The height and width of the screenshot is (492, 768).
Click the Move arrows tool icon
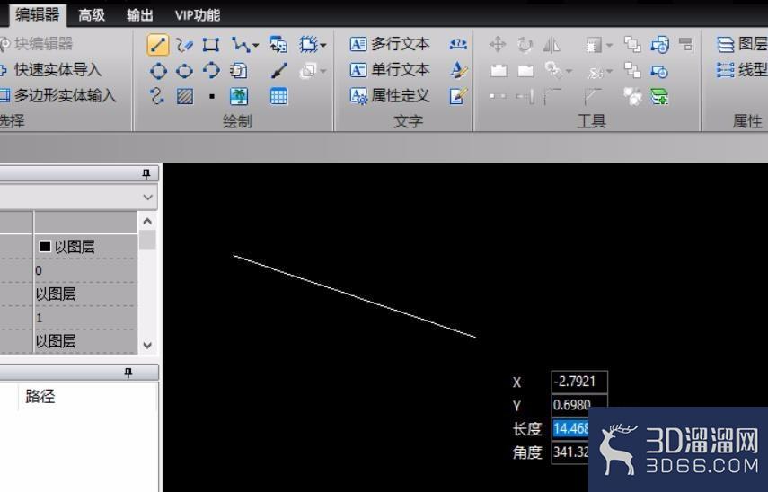click(x=498, y=45)
